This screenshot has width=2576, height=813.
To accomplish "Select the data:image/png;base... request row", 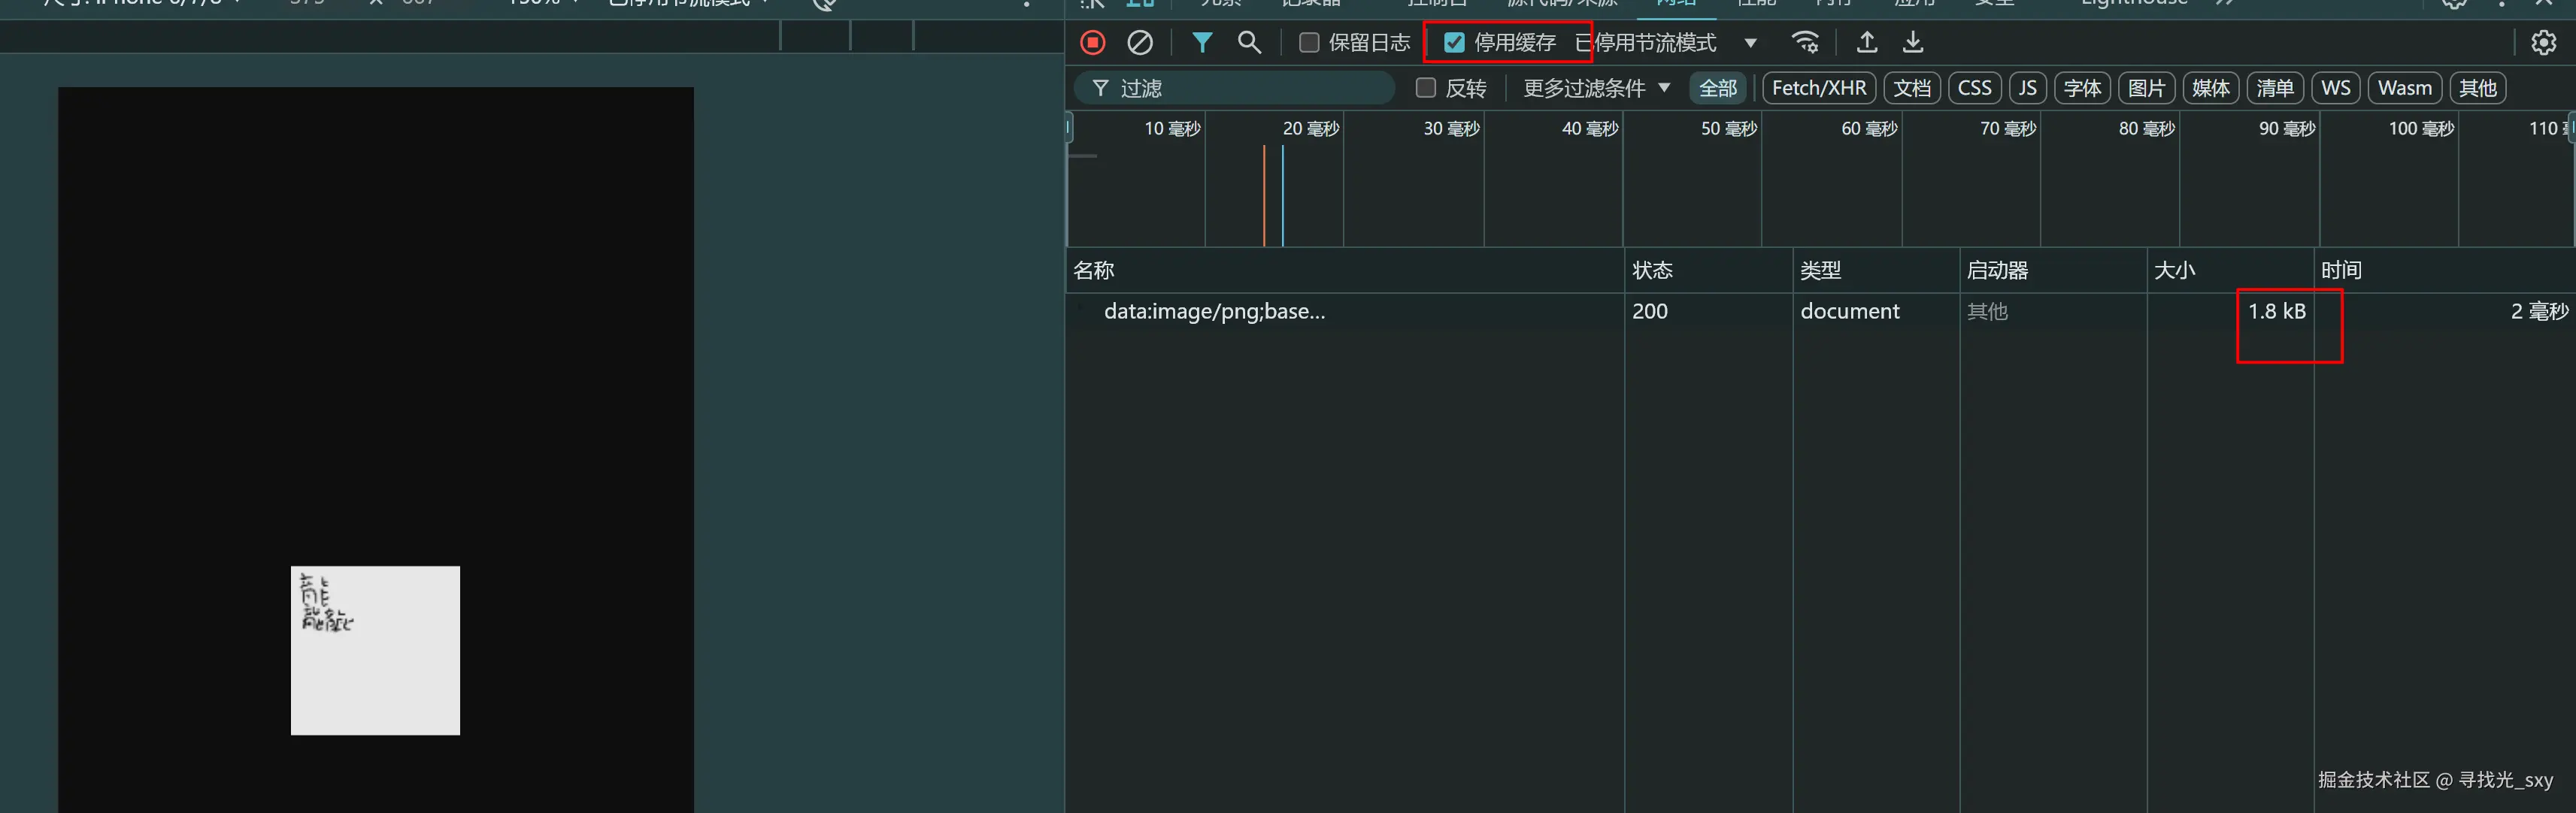I will click(x=1214, y=312).
